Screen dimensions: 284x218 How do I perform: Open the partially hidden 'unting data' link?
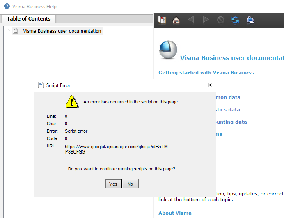click(231, 122)
